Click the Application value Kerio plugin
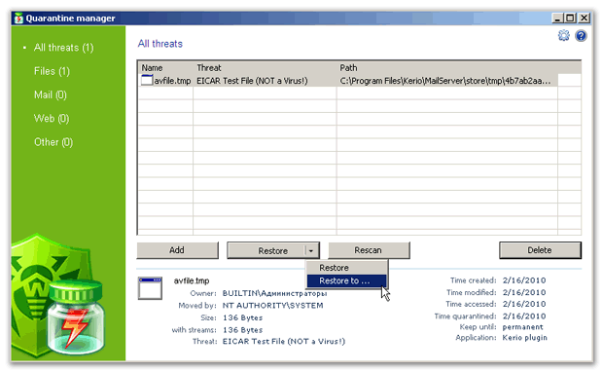603x372 pixels. click(524, 338)
